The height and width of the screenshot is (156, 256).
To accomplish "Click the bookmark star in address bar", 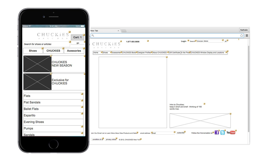I will point(242,36).
